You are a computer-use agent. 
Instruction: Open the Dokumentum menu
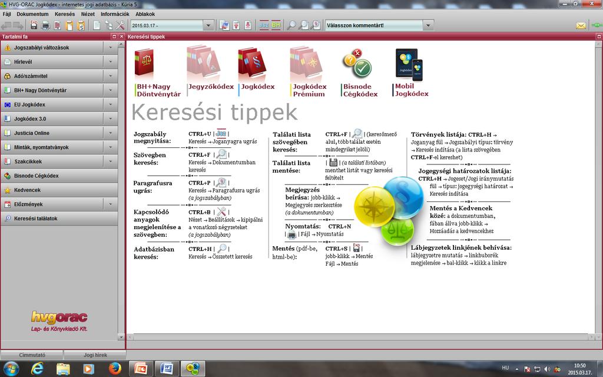(x=33, y=14)
